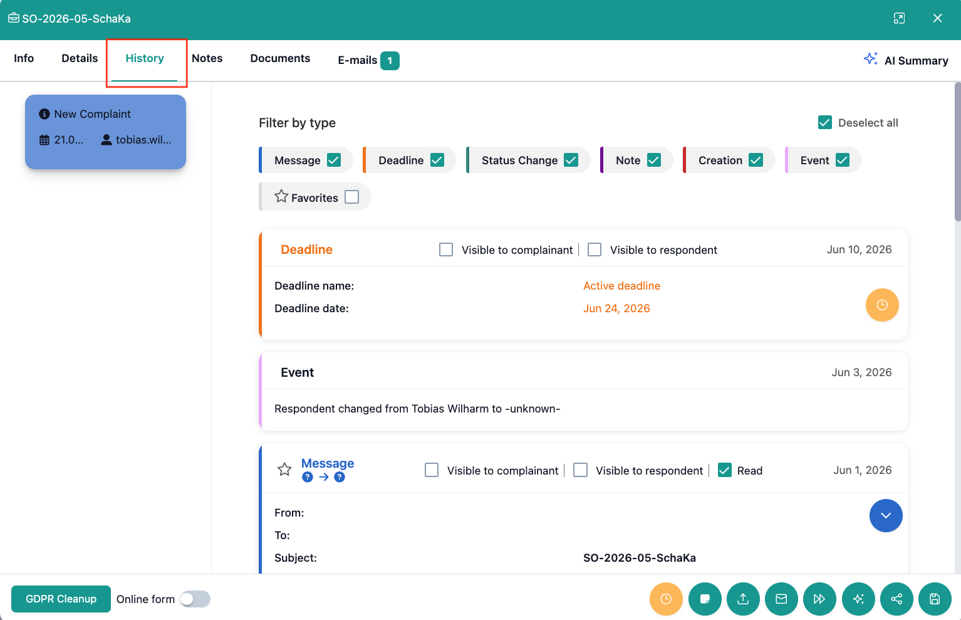Star the Message entry as favorite
The height and width of the screenshot is (620, 961).
point(284,470)
